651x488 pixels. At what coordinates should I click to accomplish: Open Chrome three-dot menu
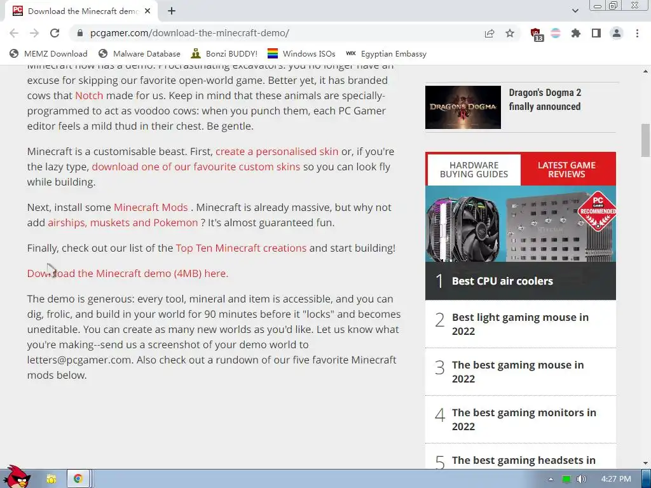pos(637,33)
